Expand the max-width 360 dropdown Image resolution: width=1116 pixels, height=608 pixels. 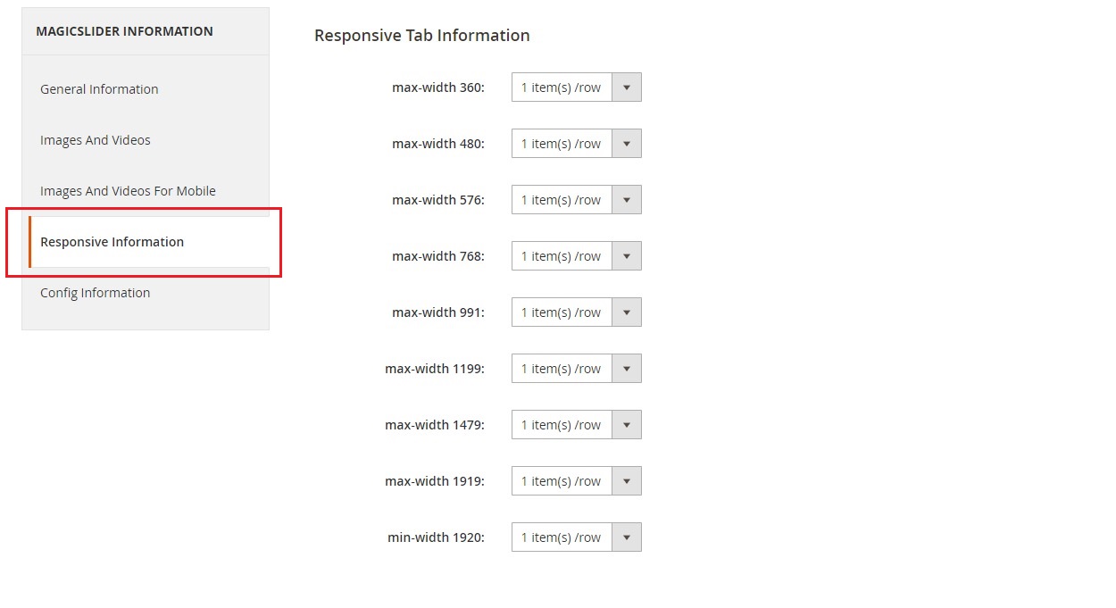point(562,87)
